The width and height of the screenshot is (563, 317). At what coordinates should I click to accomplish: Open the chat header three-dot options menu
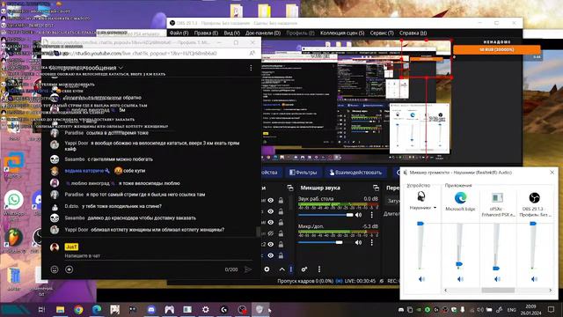[251, 68]
